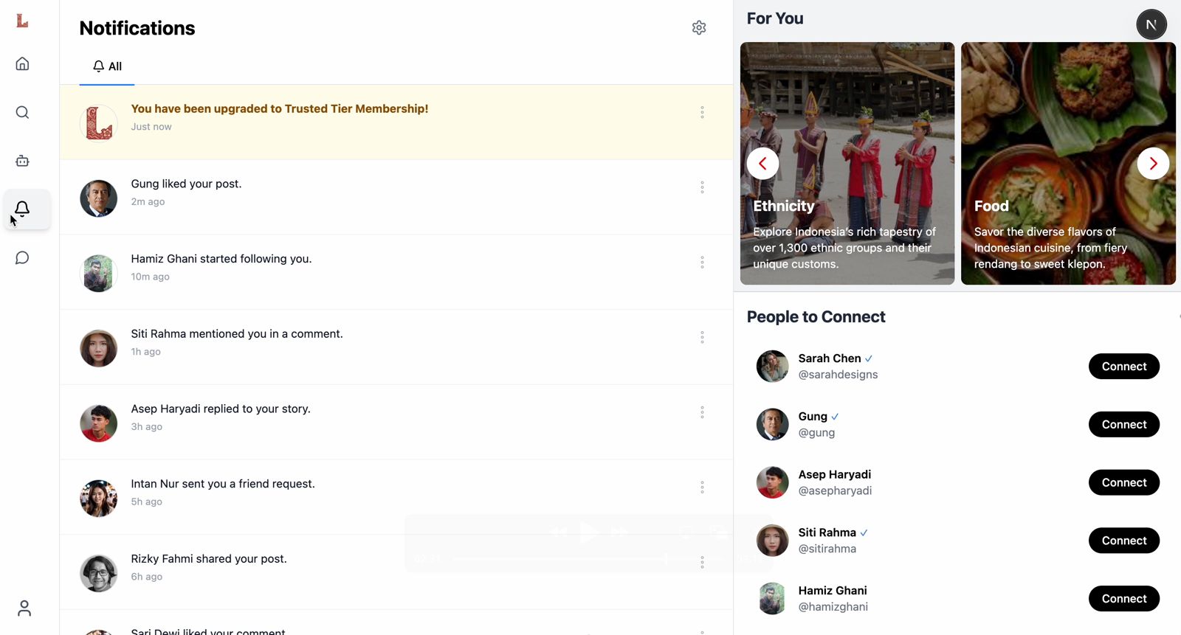This screenshot has height=635, width=1181.
Task: Connect with Asep Haryadi
Action: 1124,482
